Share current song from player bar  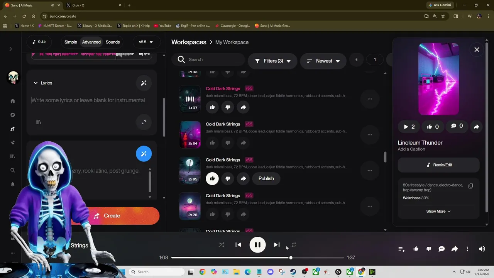455,249
